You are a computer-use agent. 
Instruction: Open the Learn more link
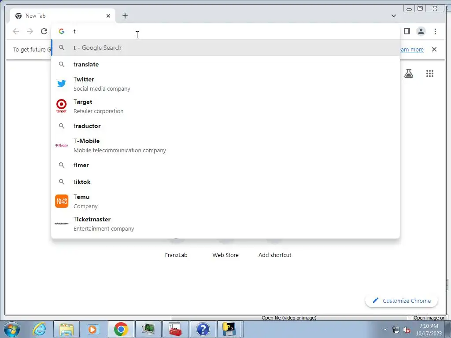412,49
